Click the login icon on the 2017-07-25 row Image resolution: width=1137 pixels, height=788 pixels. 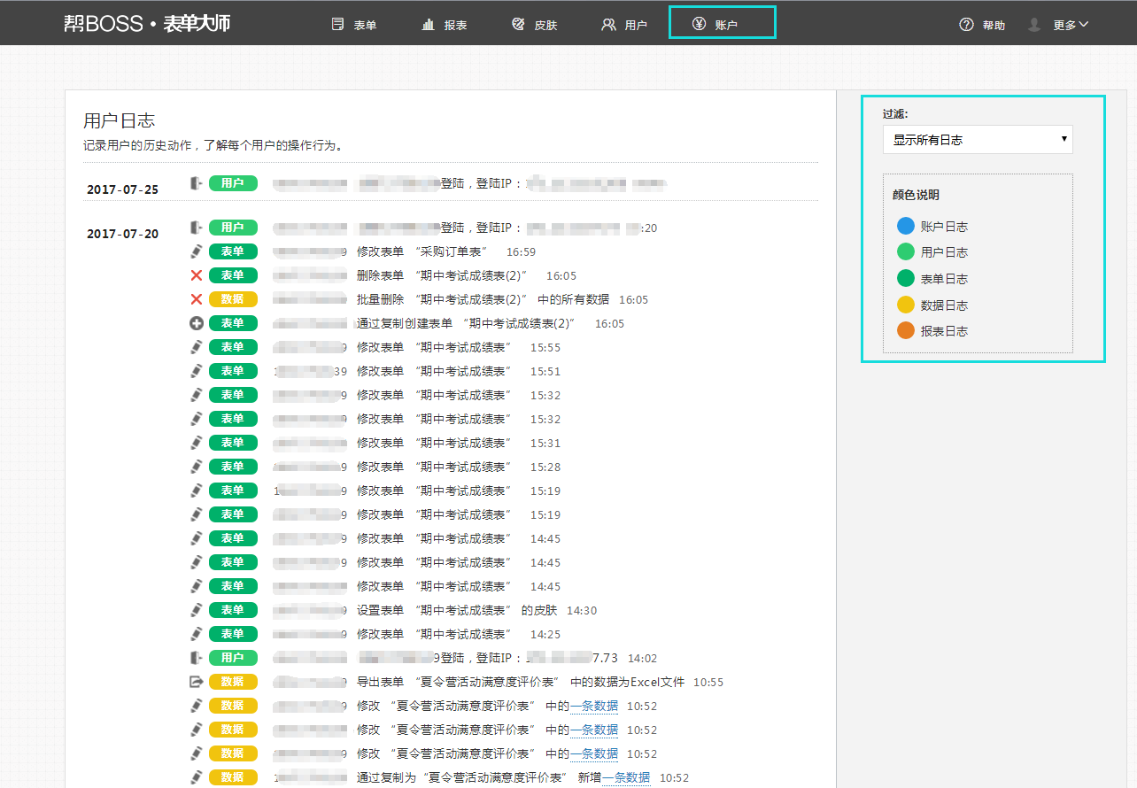(x=197, y=183)
